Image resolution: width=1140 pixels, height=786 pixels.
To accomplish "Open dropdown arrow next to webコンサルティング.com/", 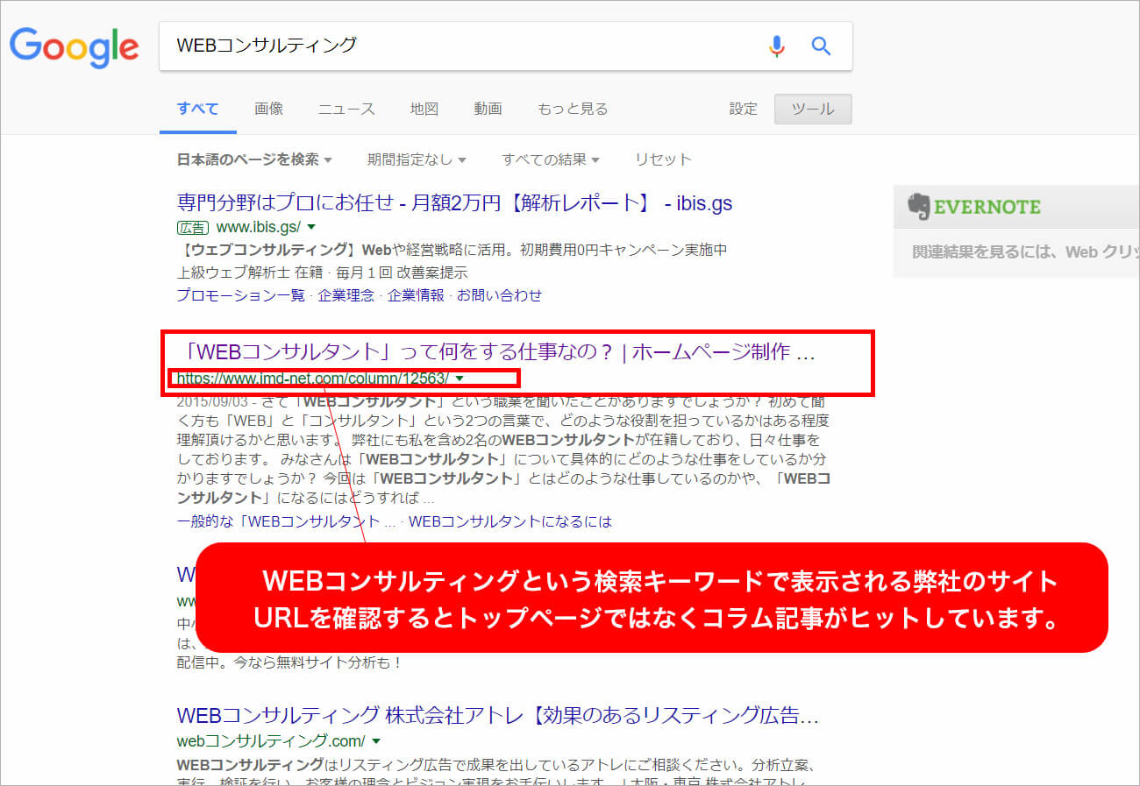I will [x=376, y=741].
